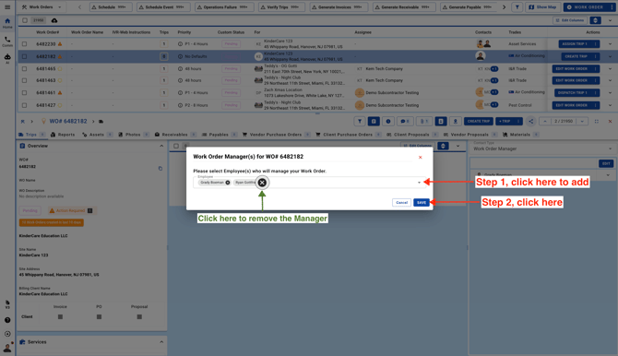Image resolution: width=618 pixels, height=356 pixels.
Task: Switch to the Receivables tab
Action: (x=175, y=135)
